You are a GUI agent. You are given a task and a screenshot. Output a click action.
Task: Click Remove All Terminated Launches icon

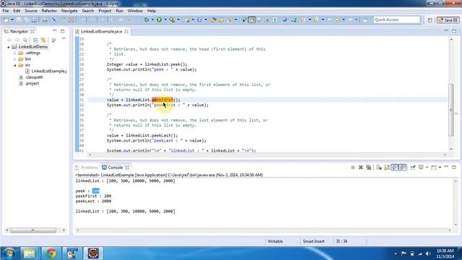[x=369, y=168]
